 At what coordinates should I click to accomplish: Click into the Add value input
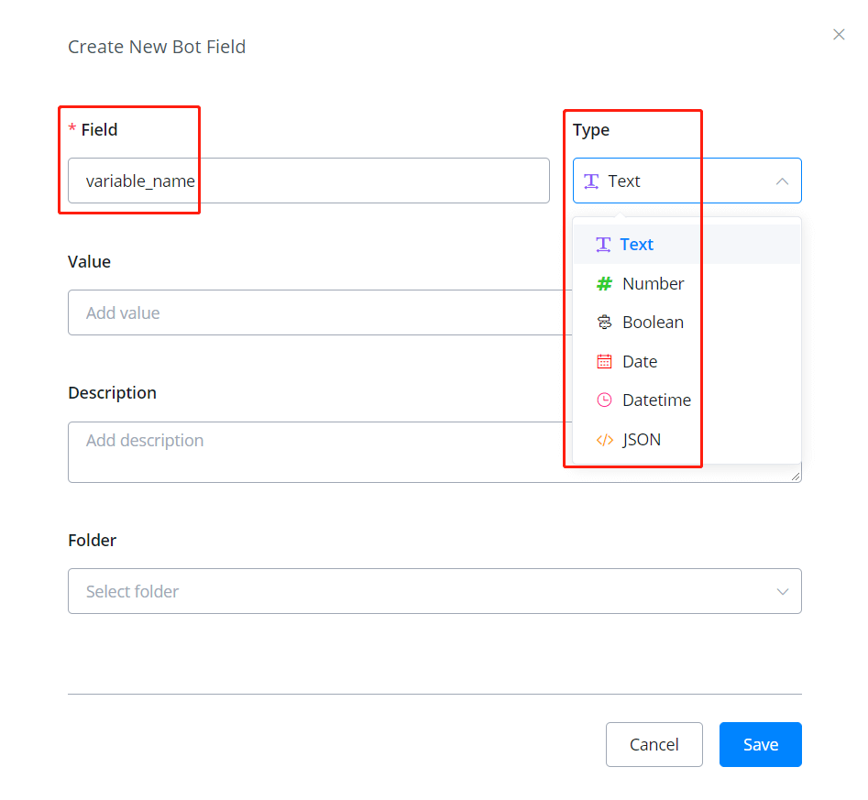point(312,313)
